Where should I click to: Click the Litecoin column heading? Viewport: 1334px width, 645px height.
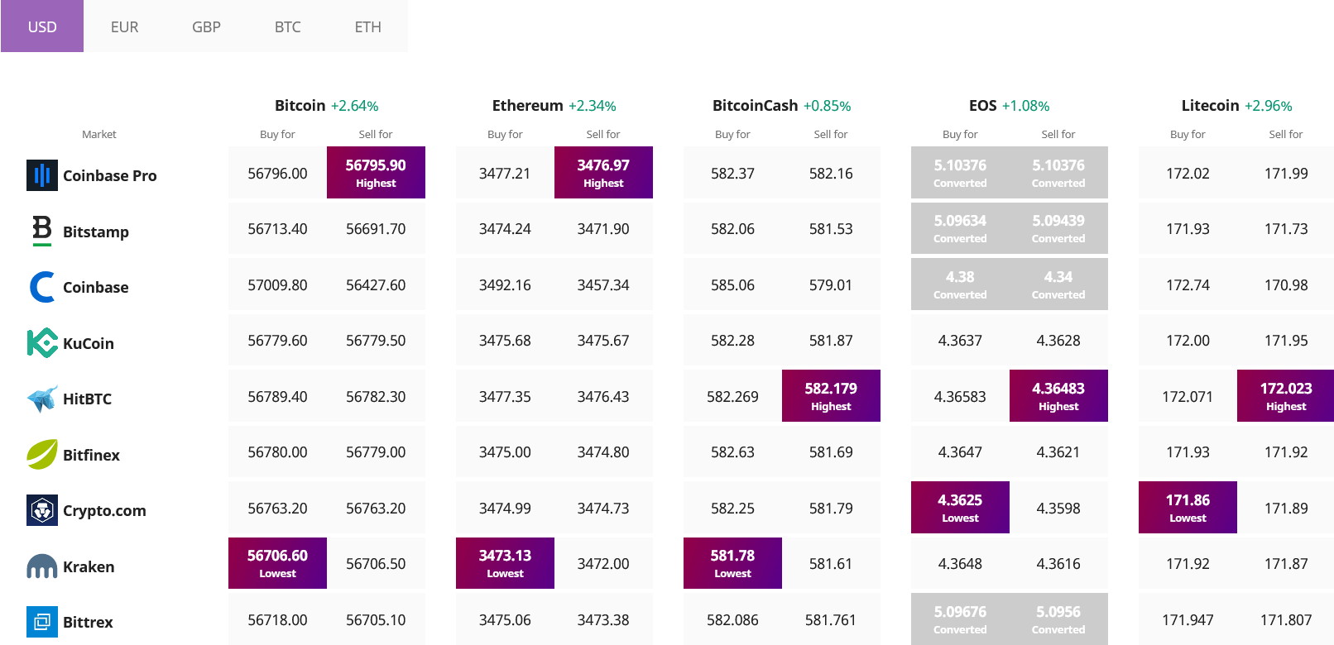coord(1210,105)
